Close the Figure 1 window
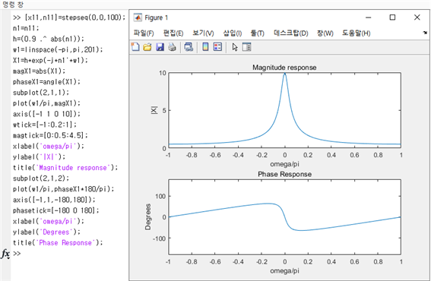Viewport: 431px width, 281px height. (417, 17)
